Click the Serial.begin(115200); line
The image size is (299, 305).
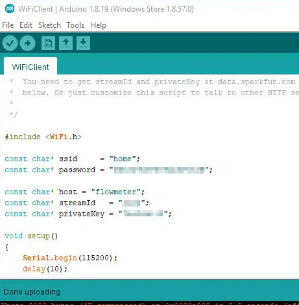70,258
